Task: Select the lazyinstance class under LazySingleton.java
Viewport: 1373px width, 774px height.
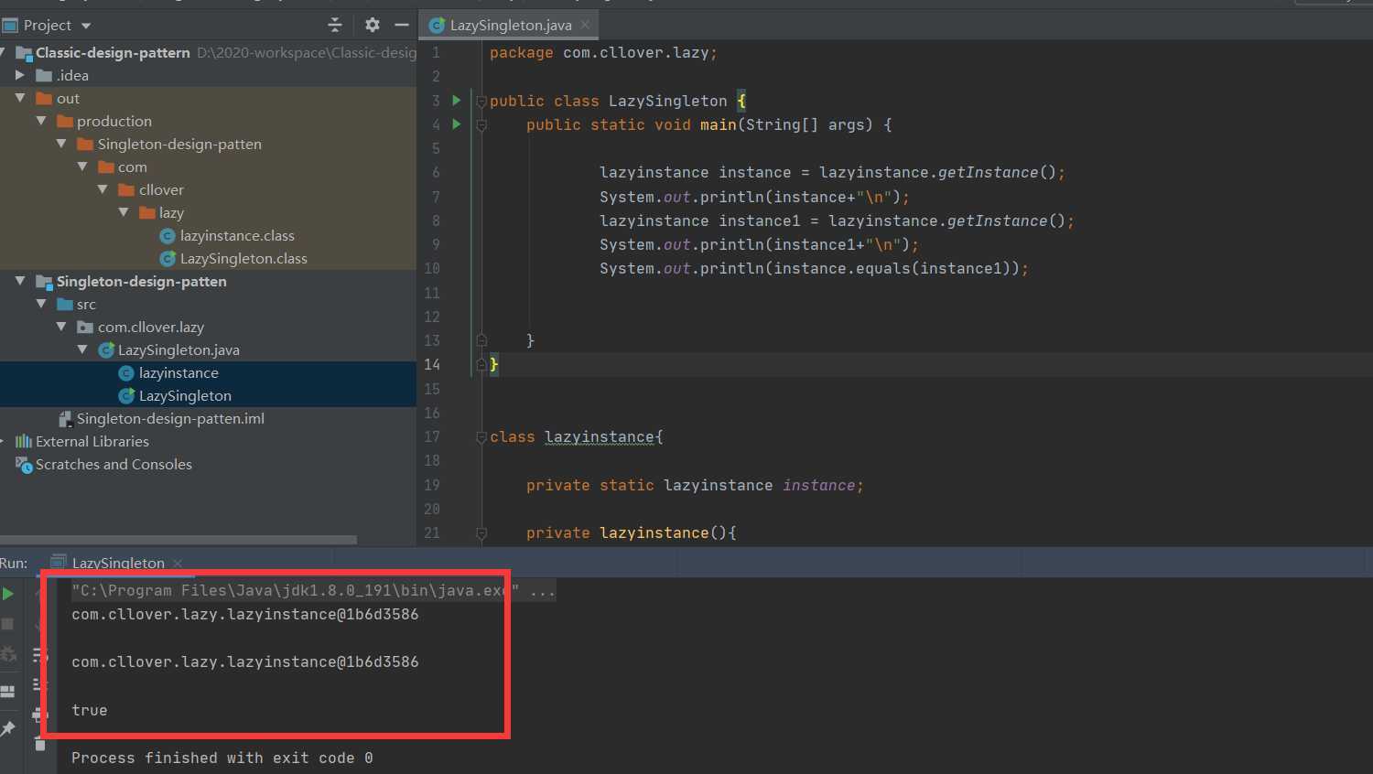Action: pyautogui.click(x=178, y=373)
